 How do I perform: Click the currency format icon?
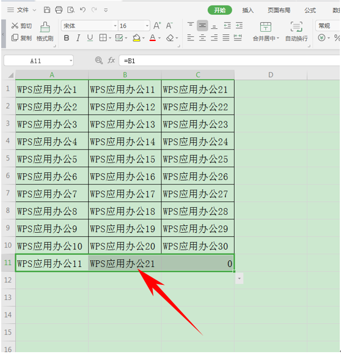point(321,38)
